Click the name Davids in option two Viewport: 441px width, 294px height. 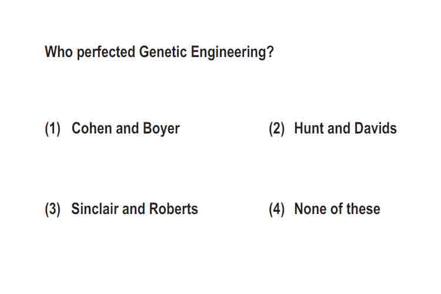(x=376, y=128)
